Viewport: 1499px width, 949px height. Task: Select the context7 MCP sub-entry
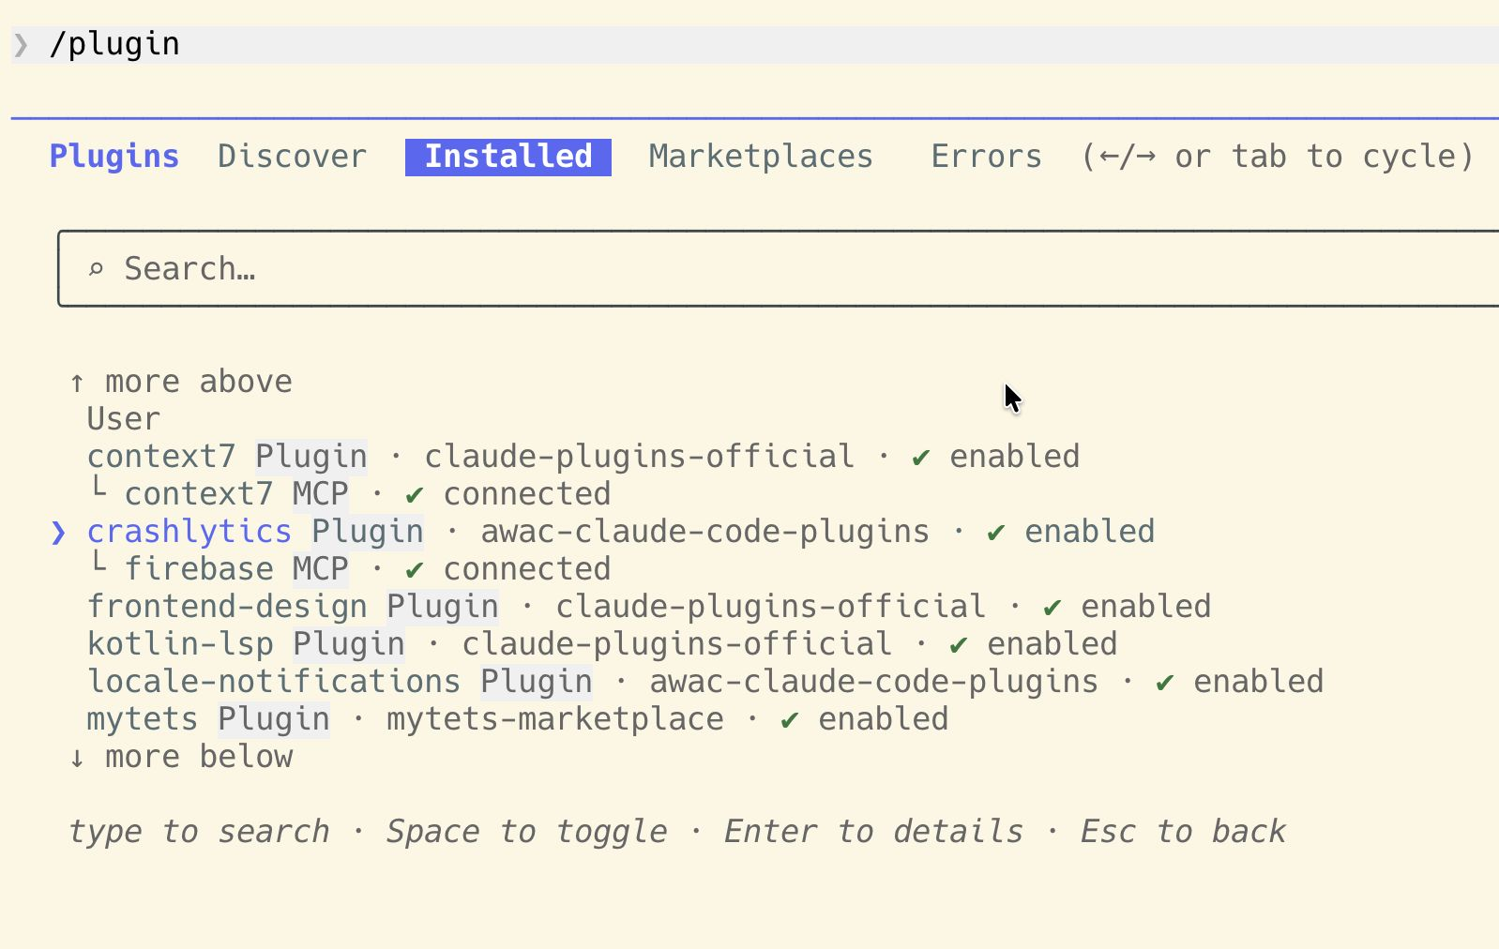click(349, 494)
